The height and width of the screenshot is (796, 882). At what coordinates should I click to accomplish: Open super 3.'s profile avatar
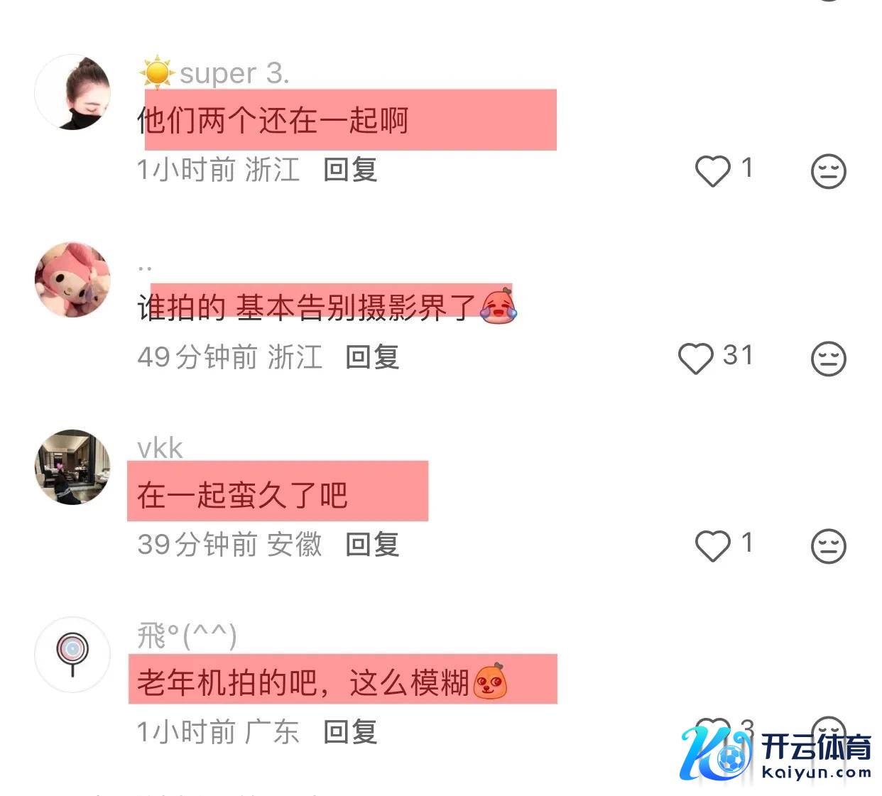(72, 92)
